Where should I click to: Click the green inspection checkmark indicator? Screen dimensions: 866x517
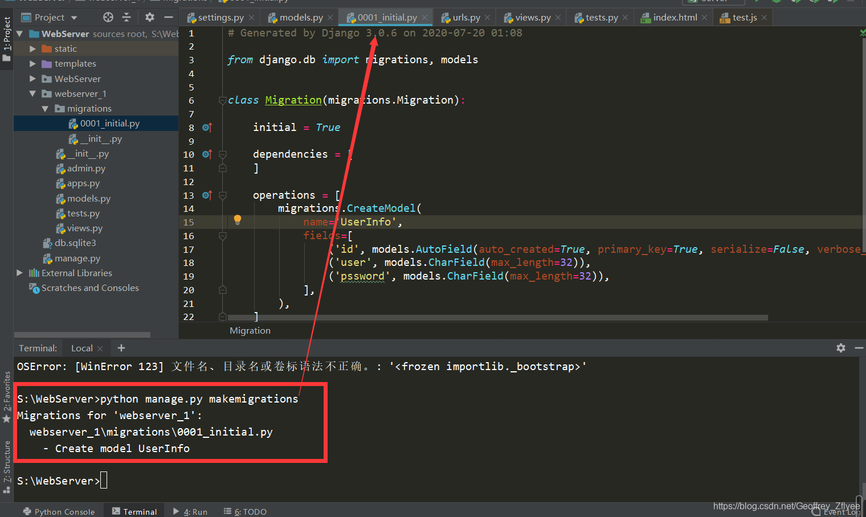(x=862, y=33)
